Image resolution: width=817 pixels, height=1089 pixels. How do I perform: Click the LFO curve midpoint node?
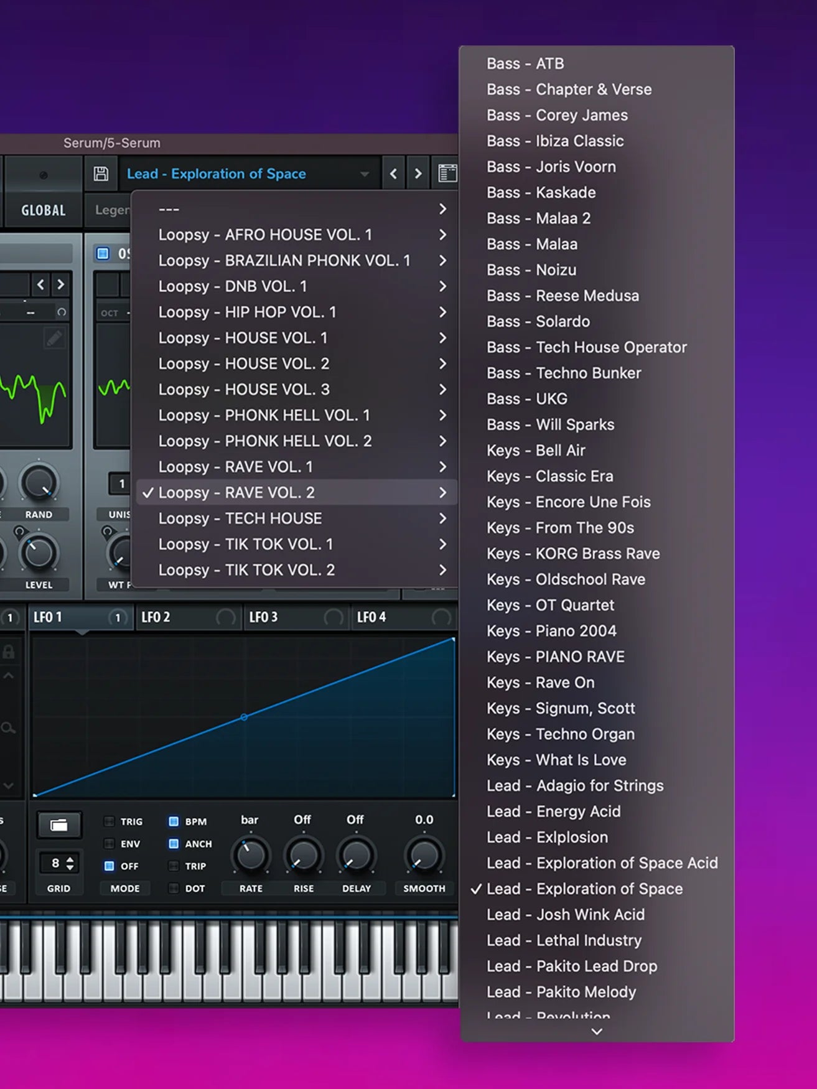click(244, 717)
